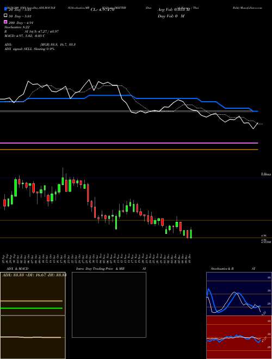
Task: Click the ADX 33.33 +DY -DY header
Action: pyautogui.click(x=34, y=275)
